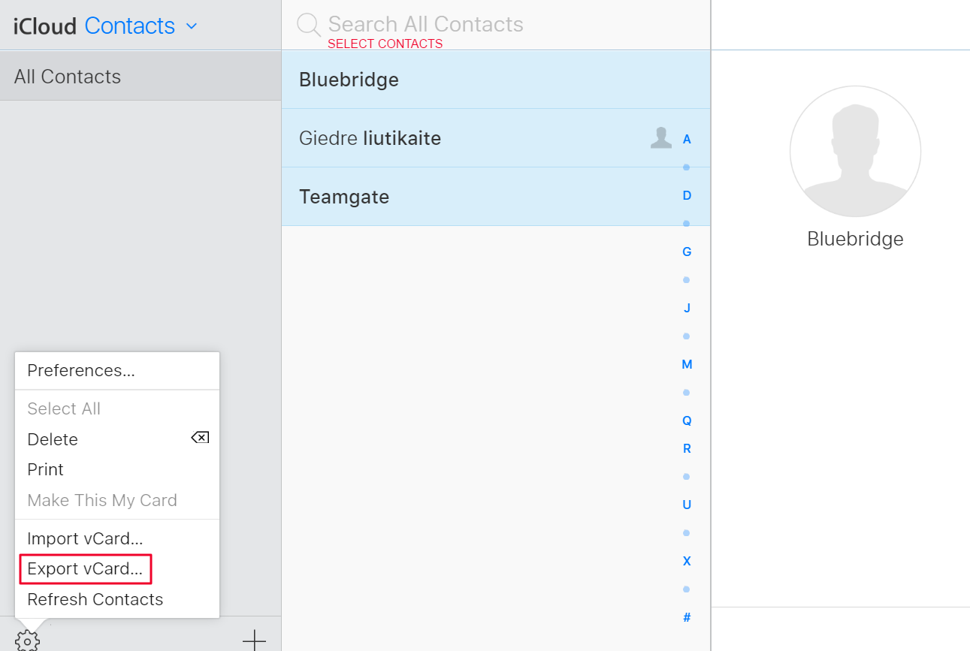Viewport: 970px width, 651px height.
Task: Click Make This My Card menu item
Action: [117, 500]
